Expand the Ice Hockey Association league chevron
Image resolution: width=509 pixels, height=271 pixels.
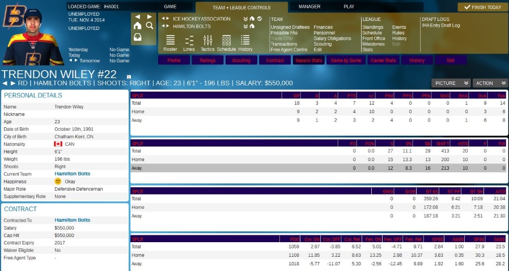pyautogui.click(x=245, y=19)
